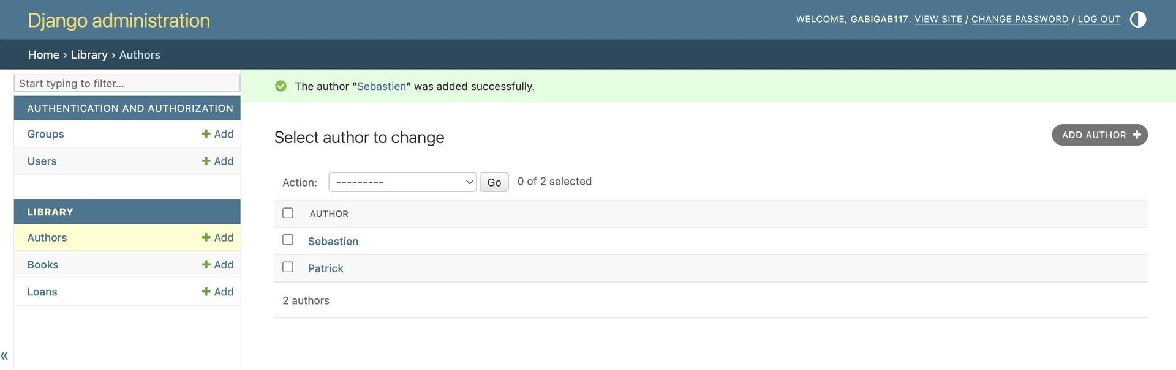1176x370 pixels.
Task: Open the Loans section in sidebar
Action: (42, 292)
